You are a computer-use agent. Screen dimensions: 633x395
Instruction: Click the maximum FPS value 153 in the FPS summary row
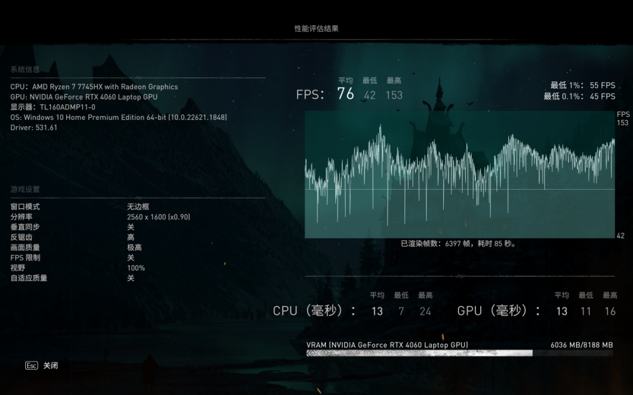(394, 95)
